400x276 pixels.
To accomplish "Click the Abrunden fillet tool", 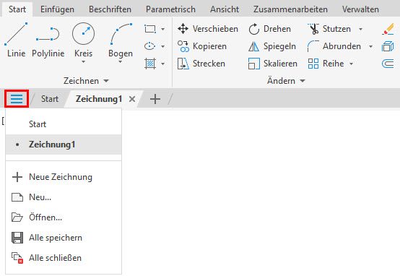I will (x=334, y=46).
